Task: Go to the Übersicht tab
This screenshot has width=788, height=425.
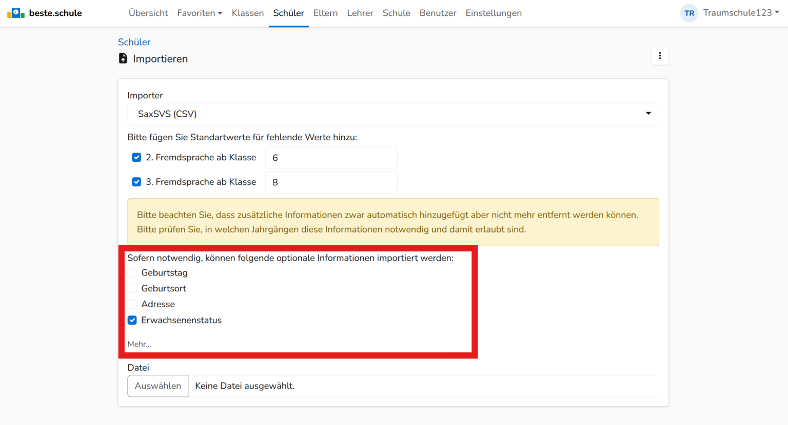Action: pos(148,13)
